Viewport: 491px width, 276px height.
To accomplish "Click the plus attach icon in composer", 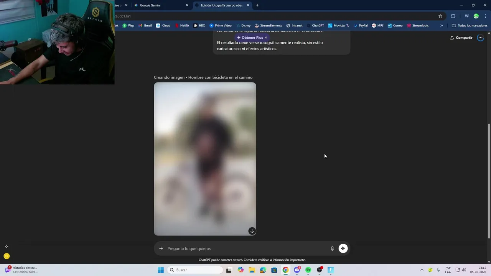I will tap(161, 248).
